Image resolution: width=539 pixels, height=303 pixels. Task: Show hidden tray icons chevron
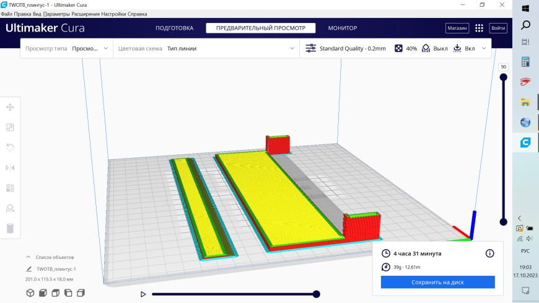pyautogui.click(x=519, y=218)
